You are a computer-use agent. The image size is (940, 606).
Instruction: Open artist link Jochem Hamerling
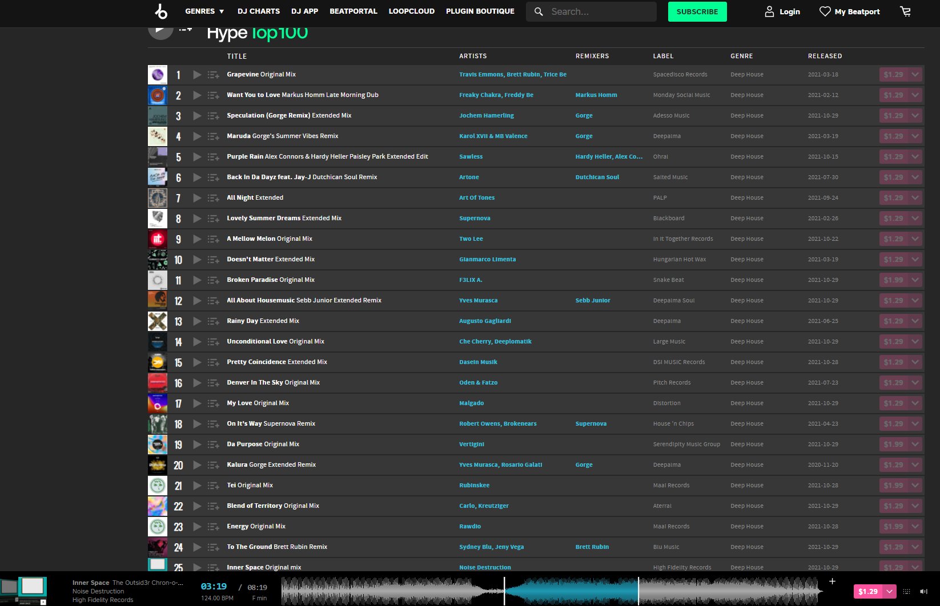tap(487, 116)
